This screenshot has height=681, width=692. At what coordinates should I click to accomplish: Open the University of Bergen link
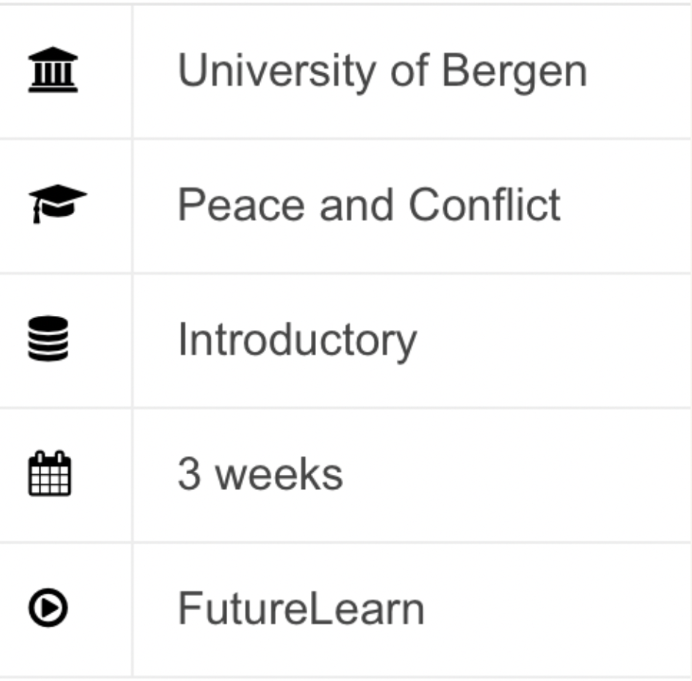(382, 71)
